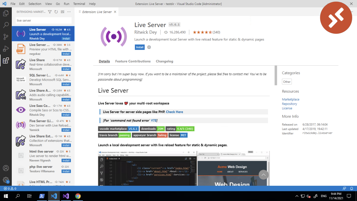
Task: Click the notifications bell in the status bar
Action: pyautogui.click(x=351, y=188)
